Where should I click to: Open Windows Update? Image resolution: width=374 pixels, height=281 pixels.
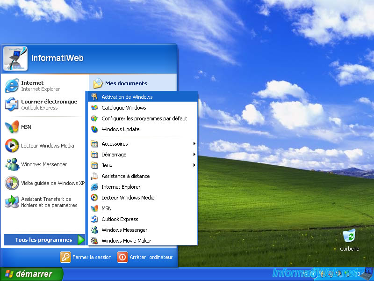tap(120, 129)
